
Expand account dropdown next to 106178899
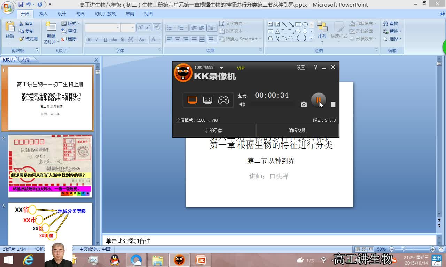221,68
